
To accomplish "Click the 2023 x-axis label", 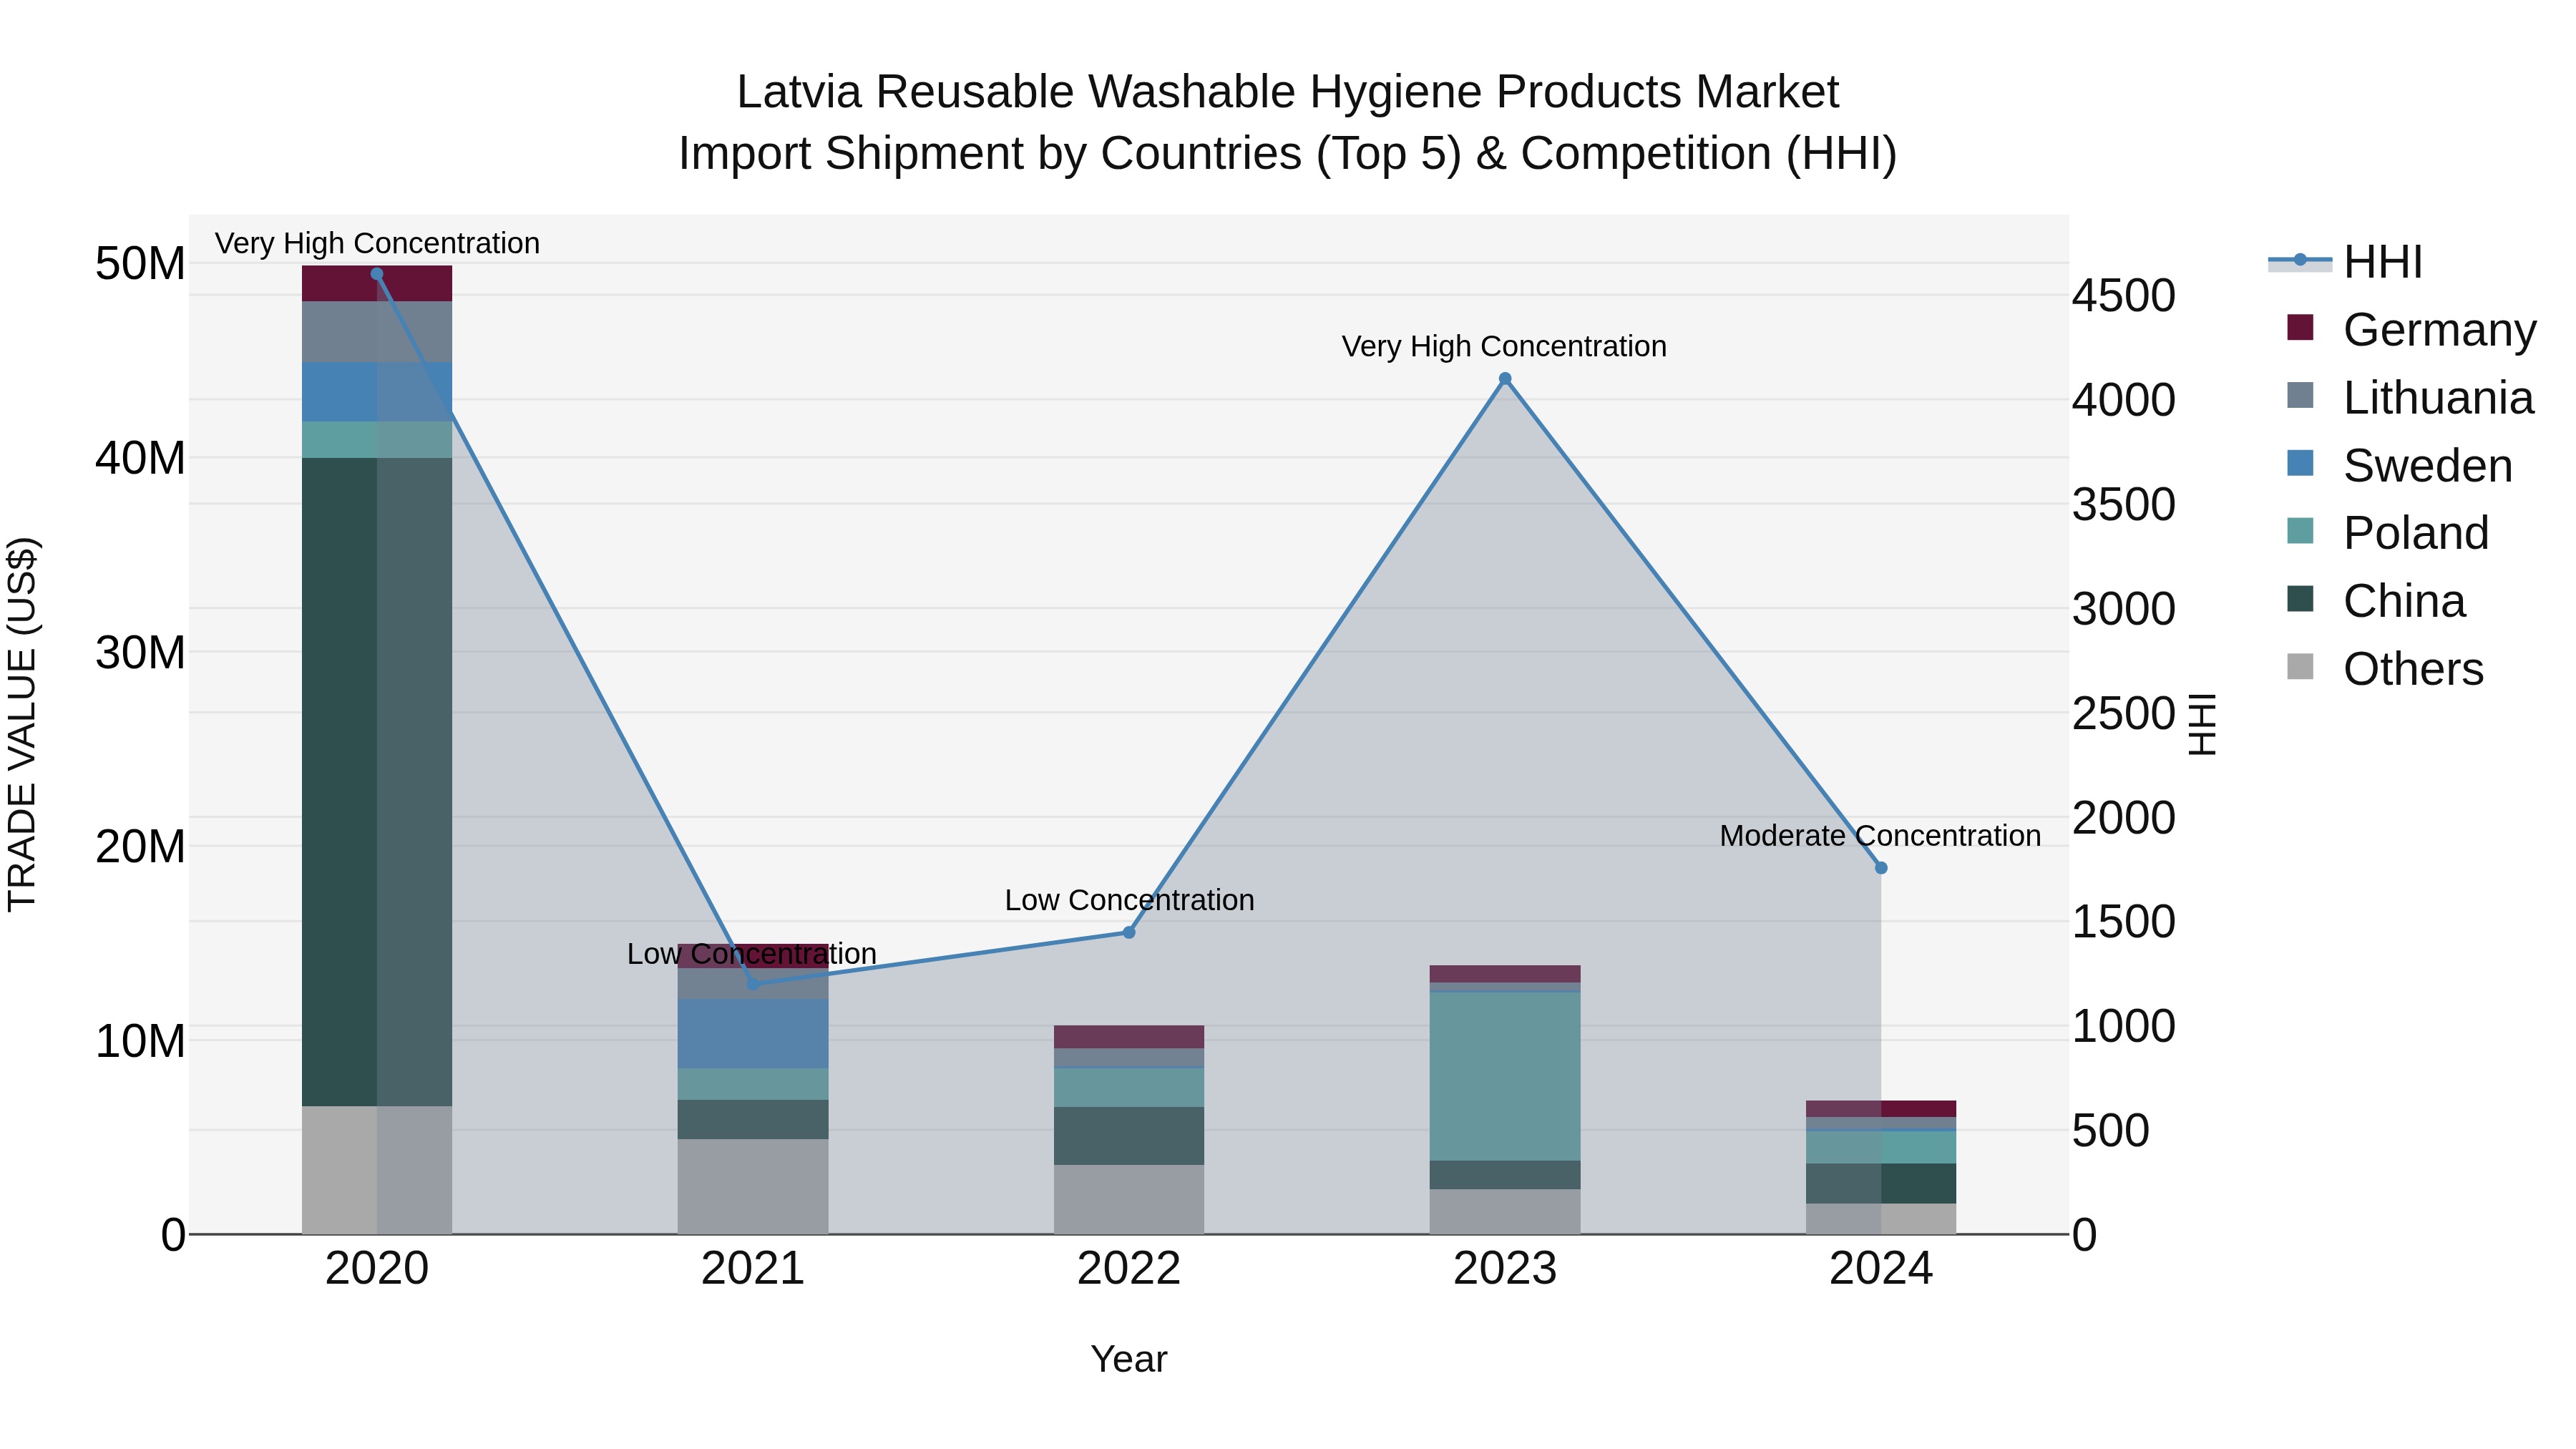I will point(1505,1269).
